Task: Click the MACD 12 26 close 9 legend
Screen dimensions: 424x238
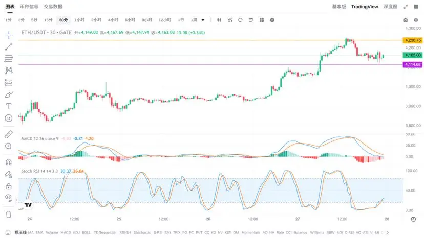Action: point(40,139)
